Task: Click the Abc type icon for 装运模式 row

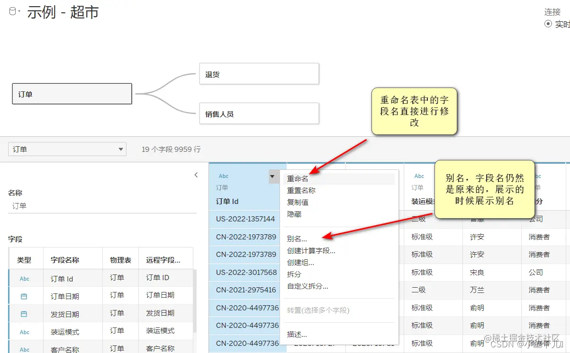Action: point(25,332)
